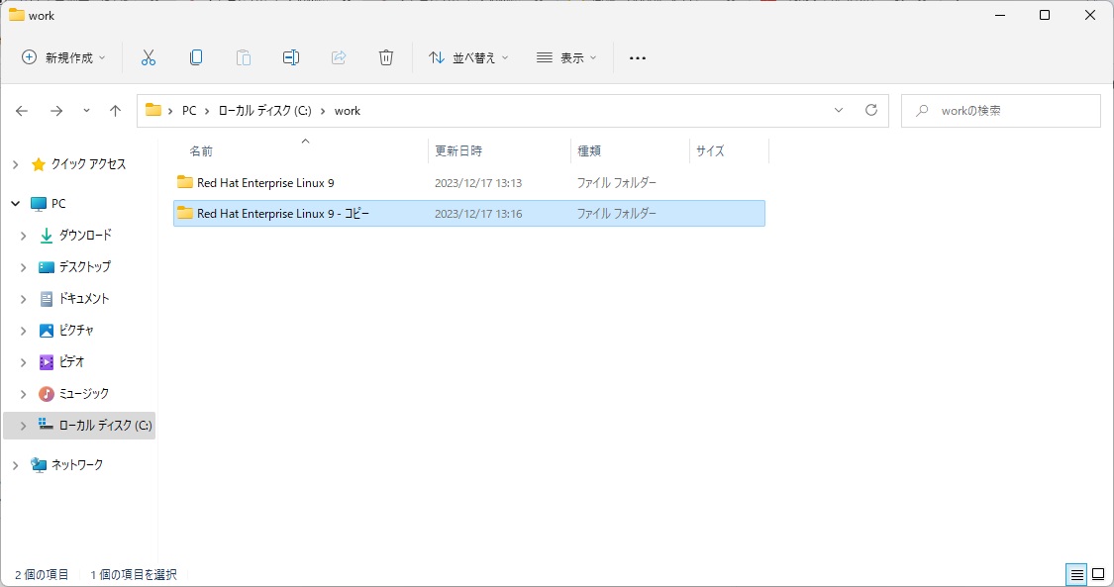Switch to details view in status bar
Viewport: 1114px width, 587px height.
click(1077, 574)
